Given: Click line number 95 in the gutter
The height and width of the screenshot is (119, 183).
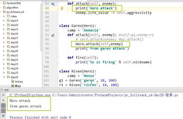Looking at the screenshot, I should coord(47,44).
